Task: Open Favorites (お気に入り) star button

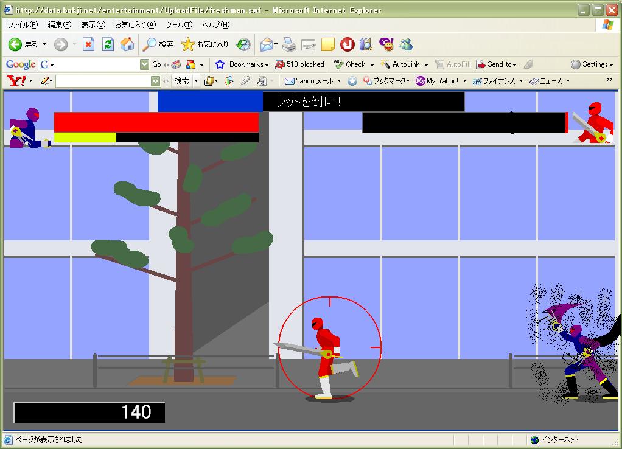Action: point(204,44)
